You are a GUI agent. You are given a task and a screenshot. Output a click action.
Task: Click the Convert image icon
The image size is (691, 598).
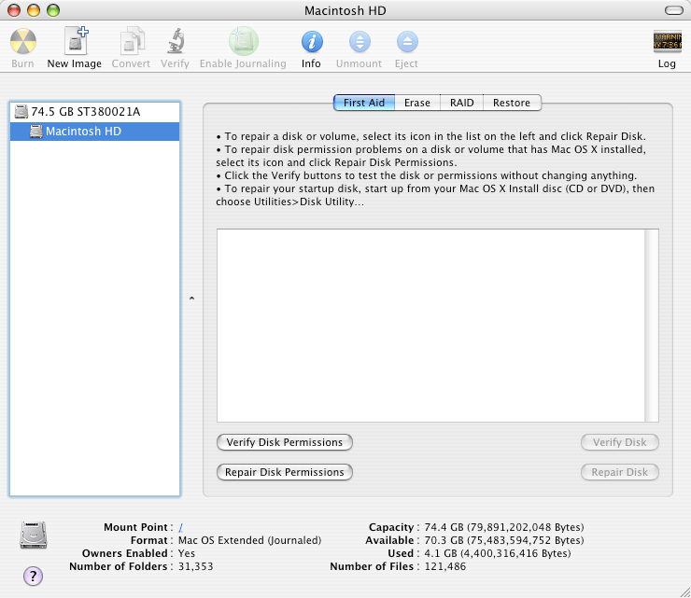(x=131, y=42)
